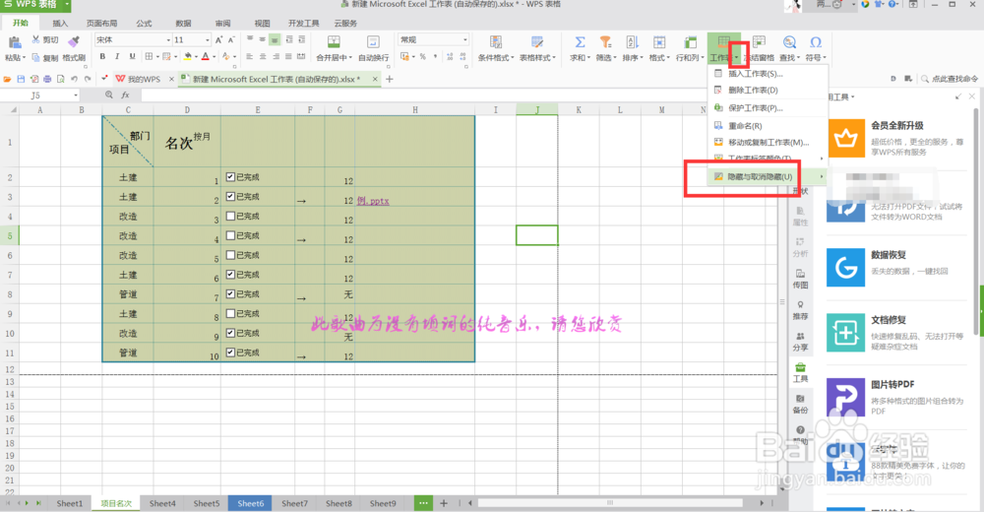Click the add new sheet plus button

[444, 503]
